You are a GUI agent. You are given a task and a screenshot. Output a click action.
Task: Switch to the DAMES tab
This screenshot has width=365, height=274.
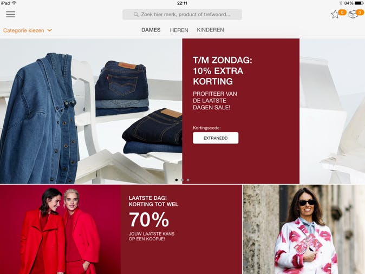point(151,30)
